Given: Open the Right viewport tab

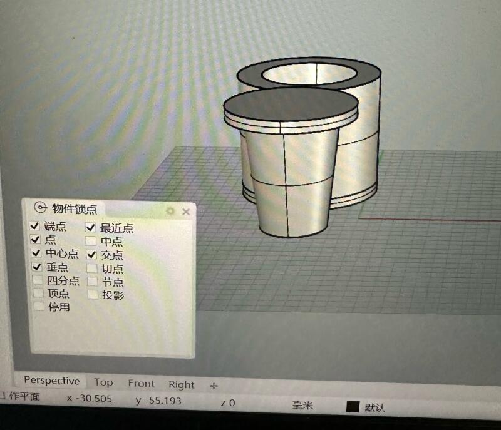Looking at the screenshot, I should (x=181, y=384).
